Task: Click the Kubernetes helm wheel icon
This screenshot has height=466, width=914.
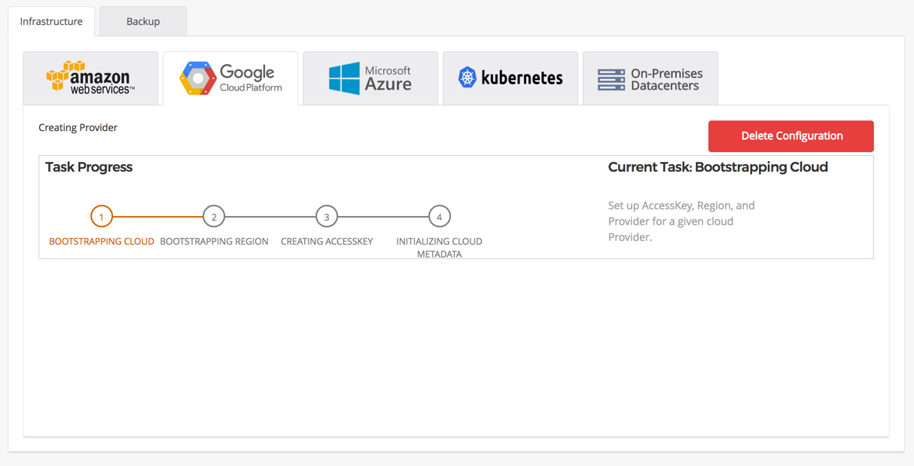Action: pyautogui.click(x=468, y=77)
